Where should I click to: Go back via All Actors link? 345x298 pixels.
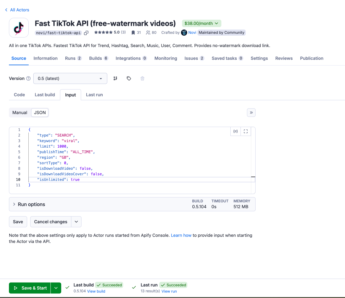(20, 10)
